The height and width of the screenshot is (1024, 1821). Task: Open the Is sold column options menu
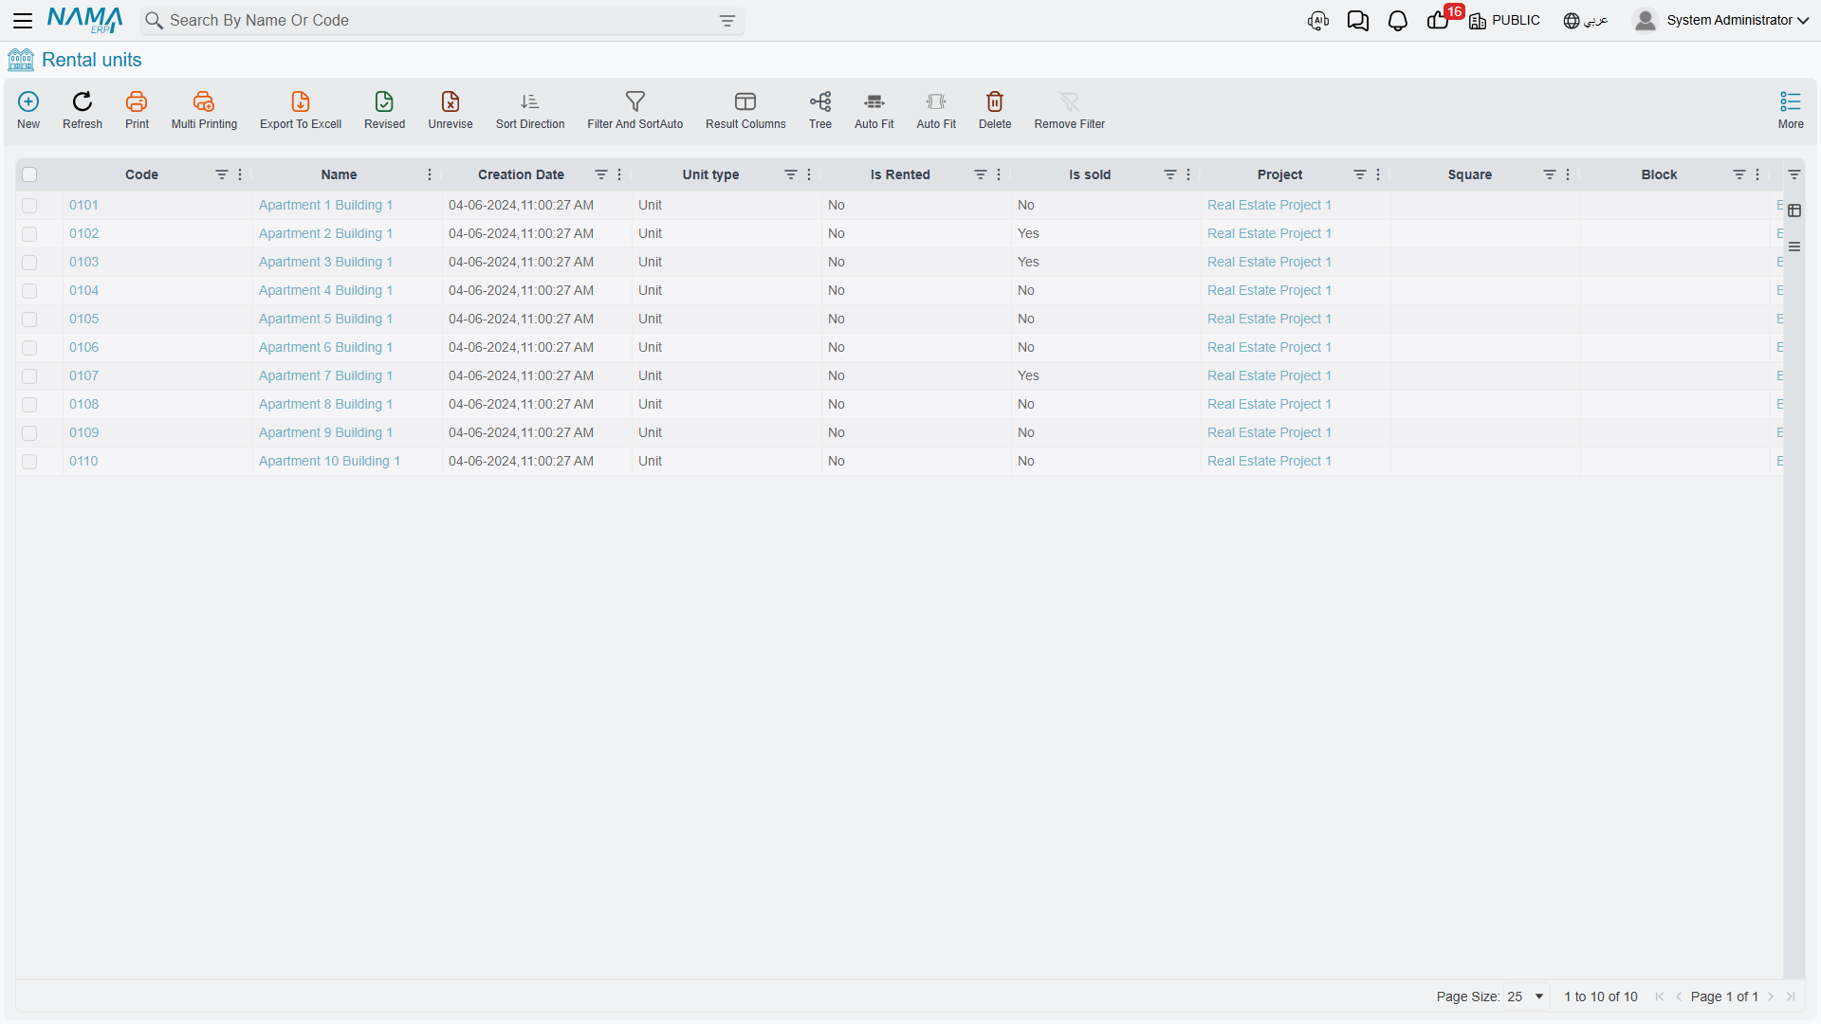(1188, 174)
